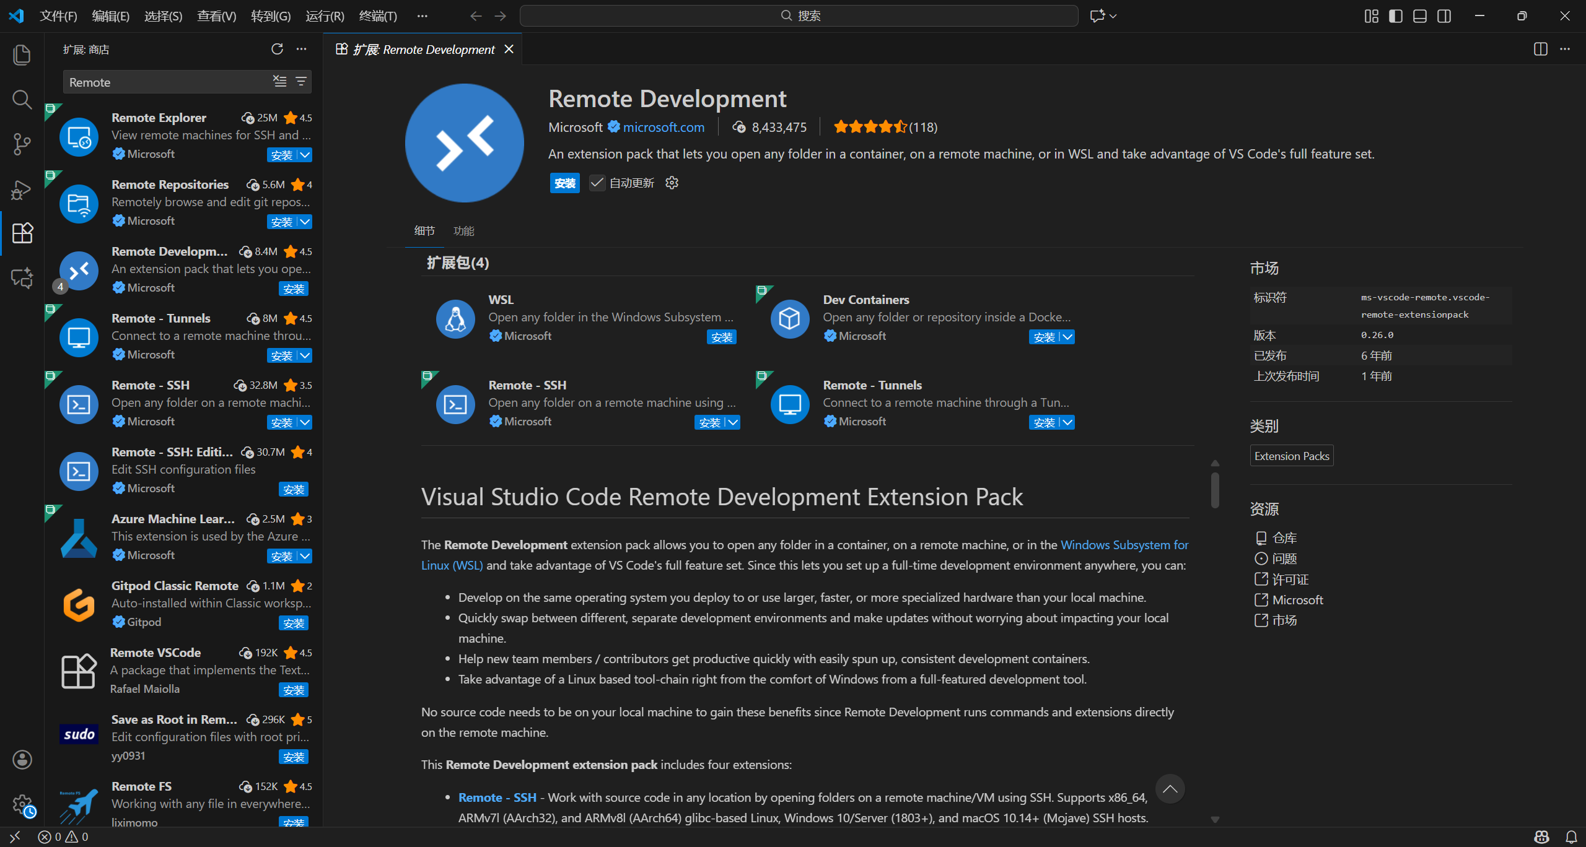Image resolution: width=1586 pixels, height=847 pixels.
Task: Open the microsoft.com publisher link
Action: click(664, 127)
